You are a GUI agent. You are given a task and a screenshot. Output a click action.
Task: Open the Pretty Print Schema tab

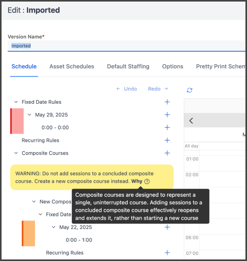point(221,66)
